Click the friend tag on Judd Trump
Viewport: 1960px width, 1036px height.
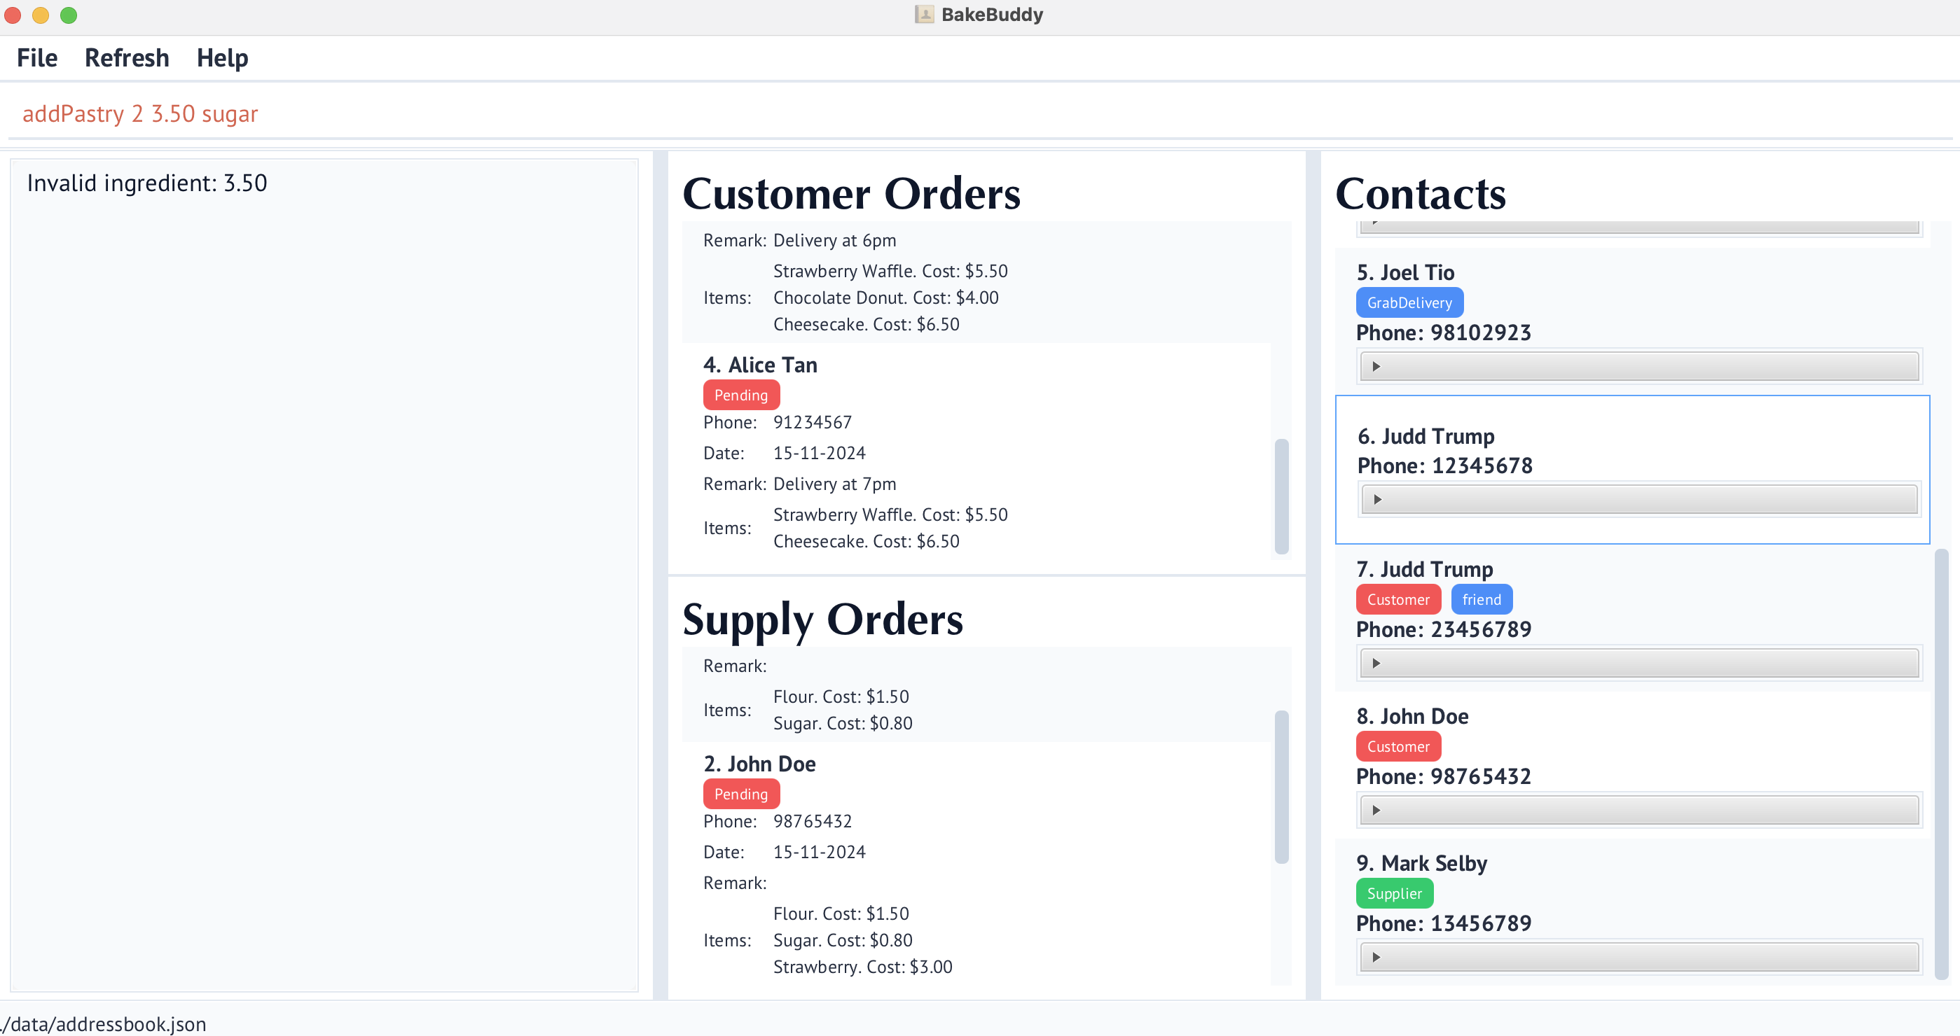pos(1481,599)
